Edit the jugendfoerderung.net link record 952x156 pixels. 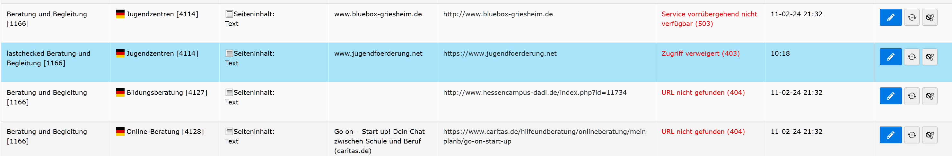click(890, 57)
